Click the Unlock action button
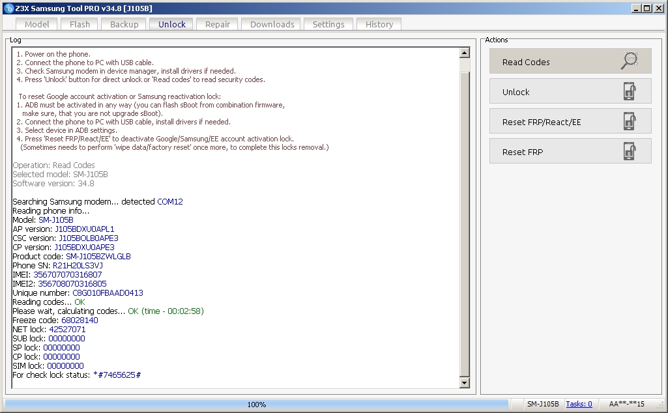This screenshot has height=413, width=668. [x=570, y=91]
